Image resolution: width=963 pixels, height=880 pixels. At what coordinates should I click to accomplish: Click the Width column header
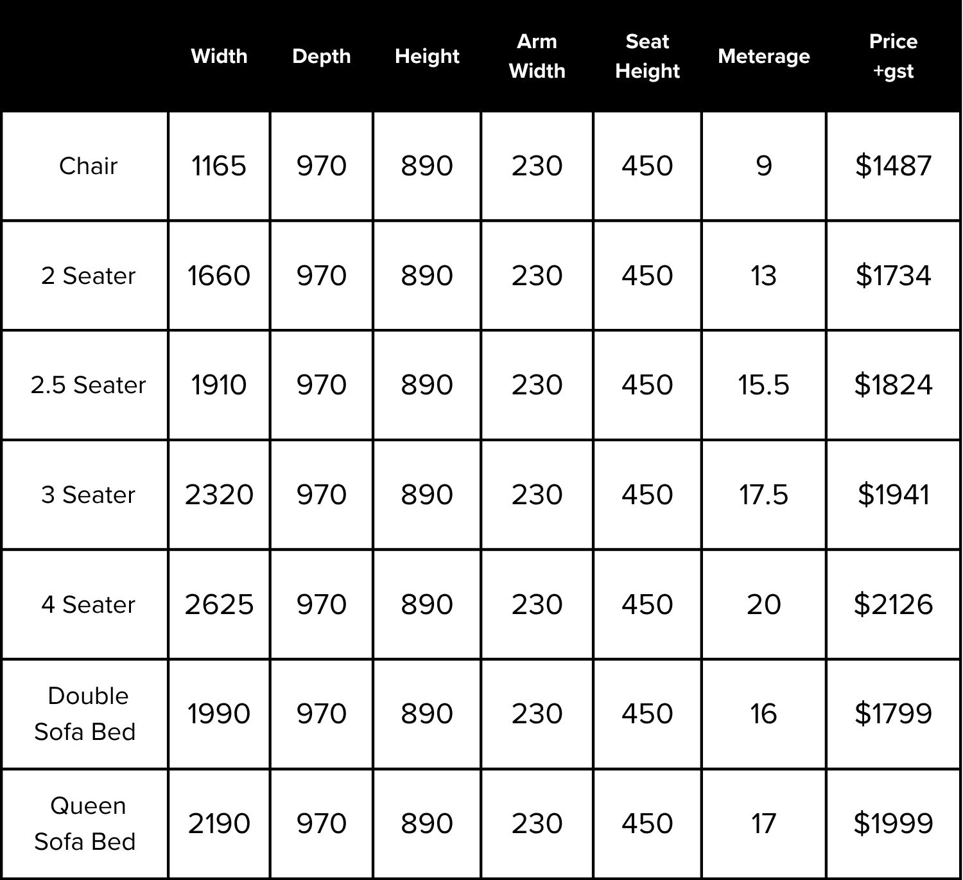(x=219, y=57)
